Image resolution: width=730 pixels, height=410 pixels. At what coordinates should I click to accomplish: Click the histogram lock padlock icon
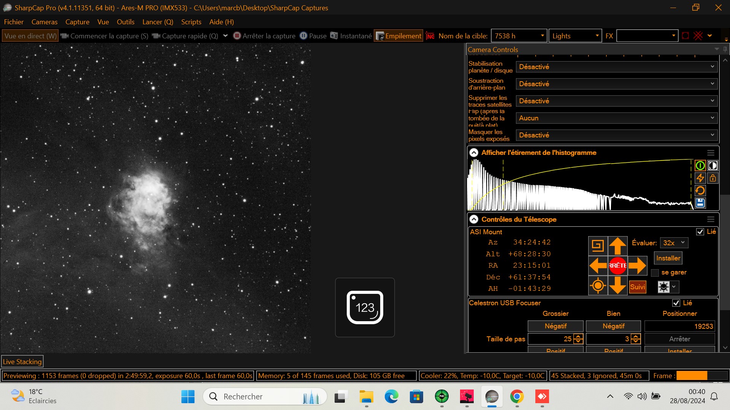713,178
